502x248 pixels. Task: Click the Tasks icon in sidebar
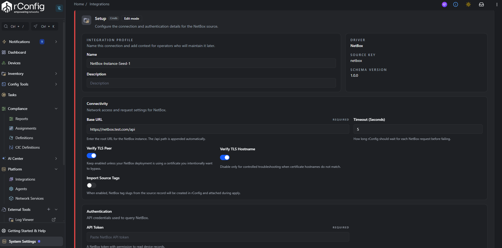point(4,95)
